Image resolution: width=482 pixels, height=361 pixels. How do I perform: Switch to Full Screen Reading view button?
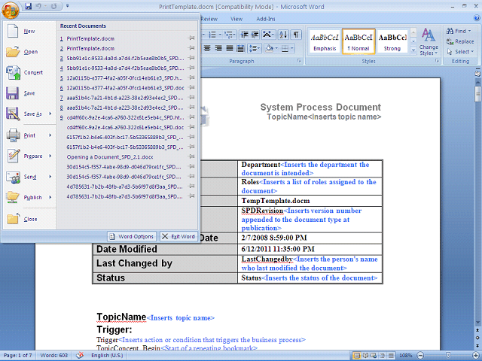(x=366, y=356)
